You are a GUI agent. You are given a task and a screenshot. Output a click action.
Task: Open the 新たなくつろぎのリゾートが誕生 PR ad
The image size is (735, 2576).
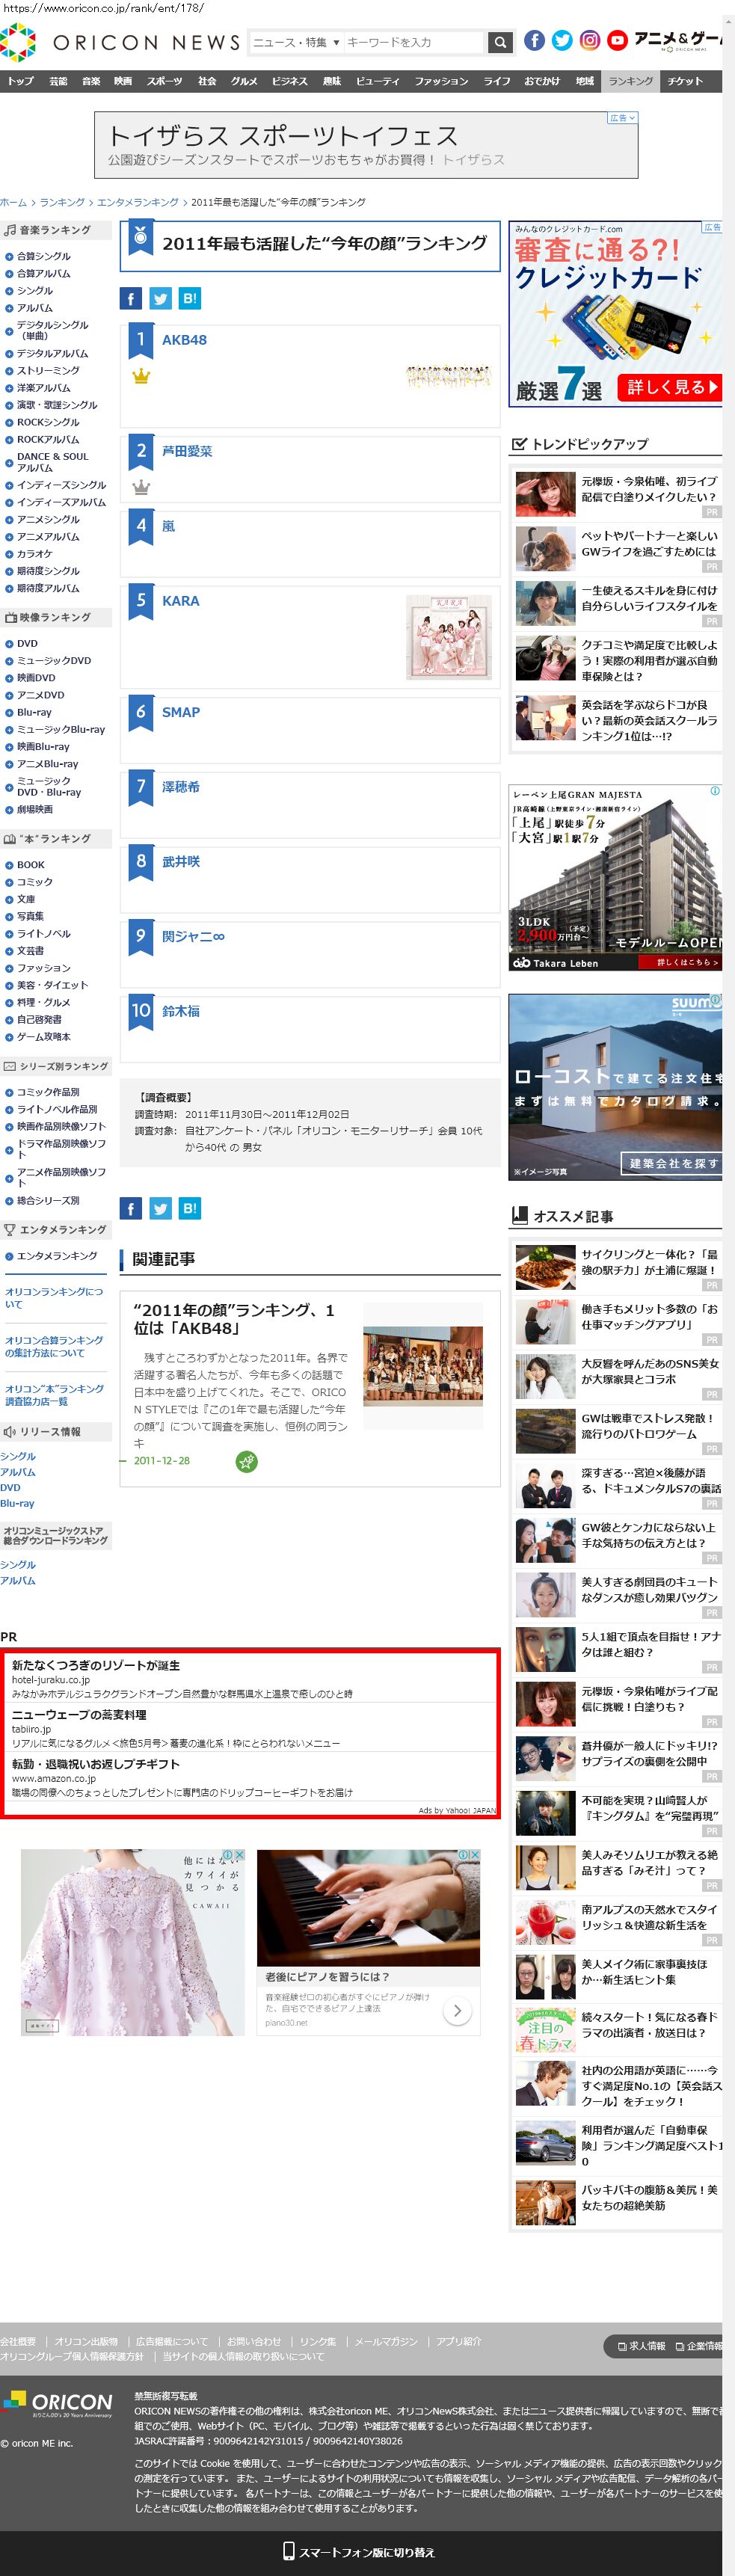pos(96,1665)
